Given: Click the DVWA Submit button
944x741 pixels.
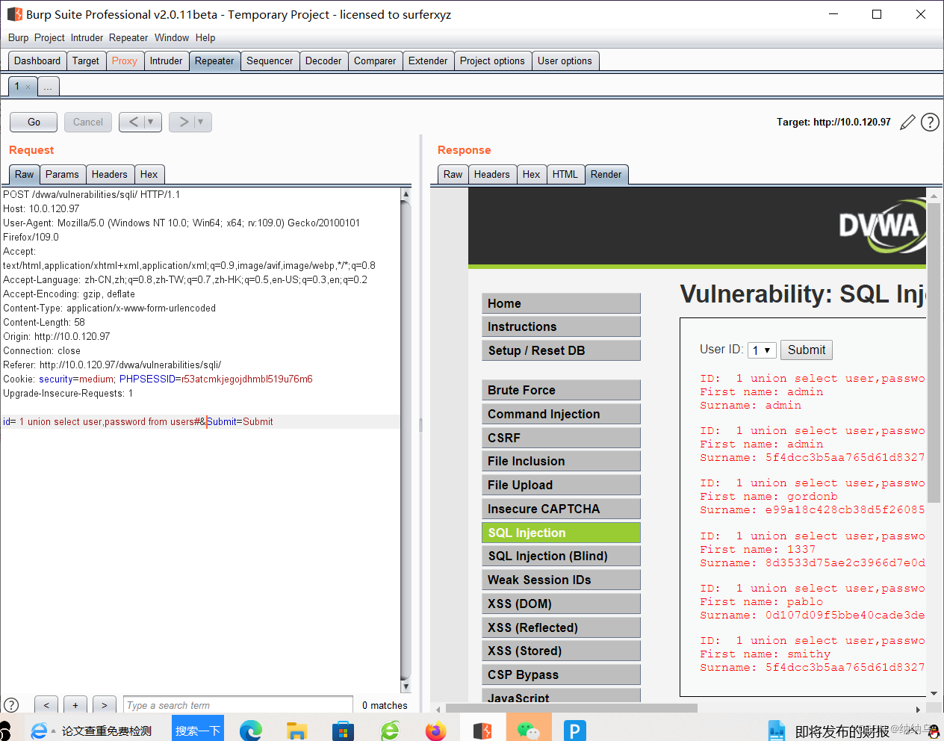Looking at the screenshot, I should pyautogui.click(x=807, y=350).
